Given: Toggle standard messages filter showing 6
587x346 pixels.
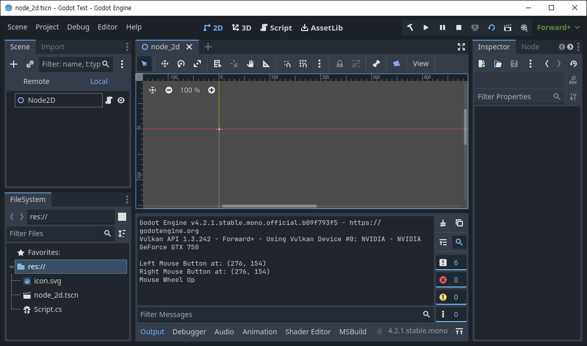Looking at the screenshot, I should 451,263.
